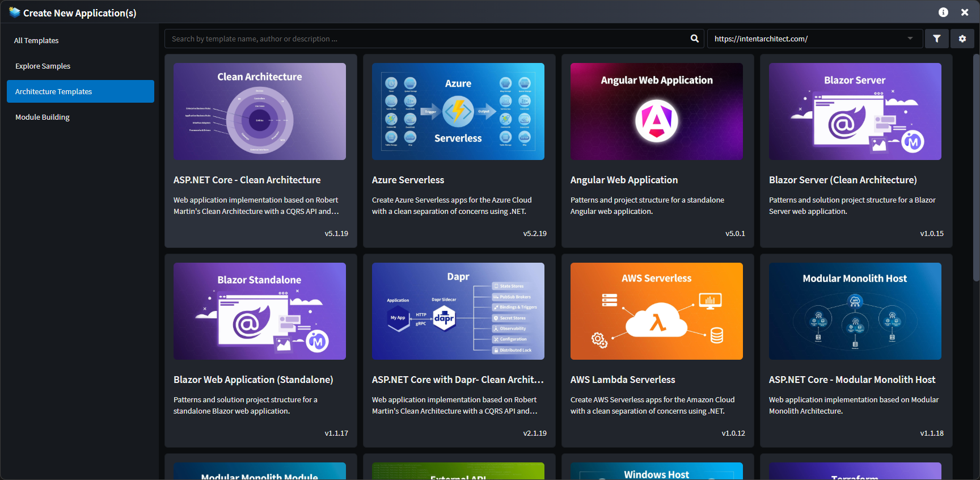Select the Modular Monolith Host thumbnail
This screenshot has width=980, height=480.
(x=855, y=311)
